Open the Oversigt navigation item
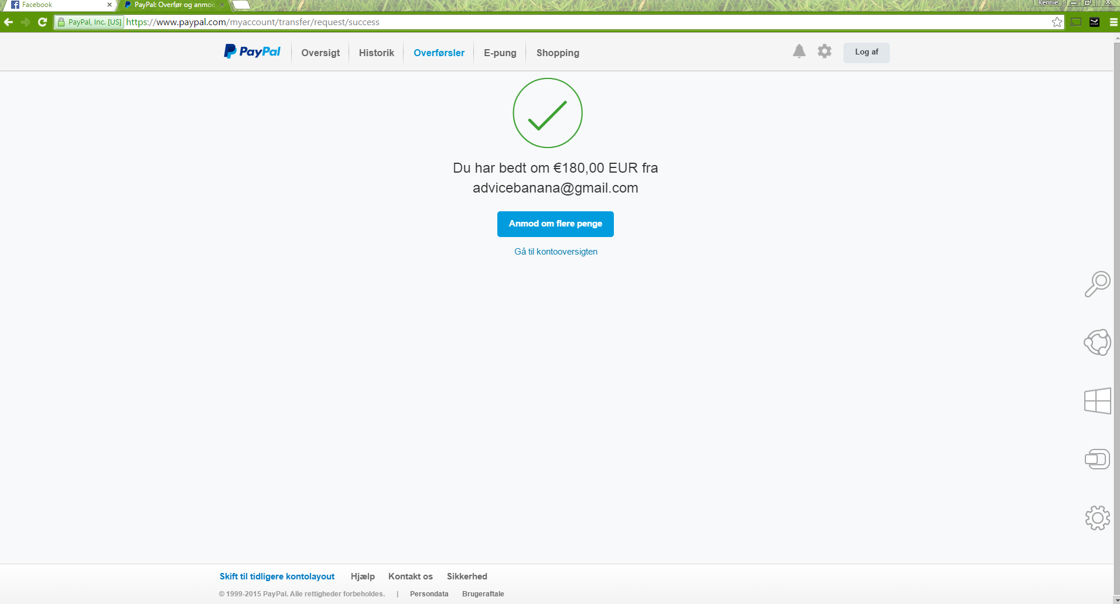The width and height of the screenshot is (1120, 604). [320, 53]
